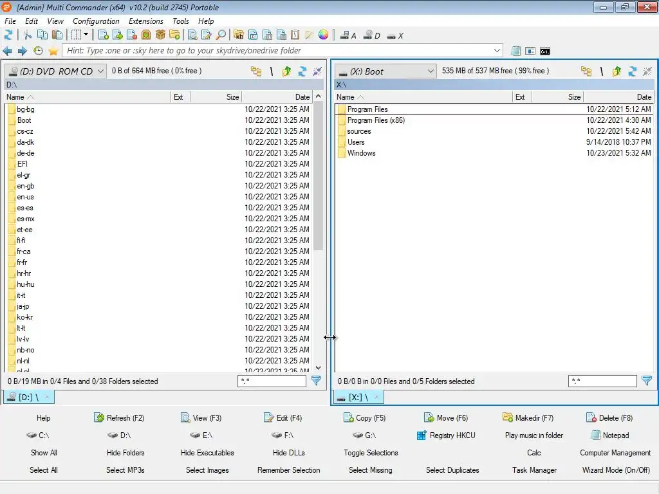Open the Extensions menu
This screenshot has width=659, height=494.
tap(146, 21)
